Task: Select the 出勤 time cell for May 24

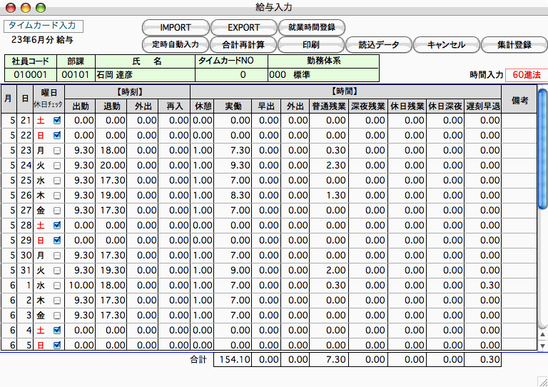Action: (83, 165)
